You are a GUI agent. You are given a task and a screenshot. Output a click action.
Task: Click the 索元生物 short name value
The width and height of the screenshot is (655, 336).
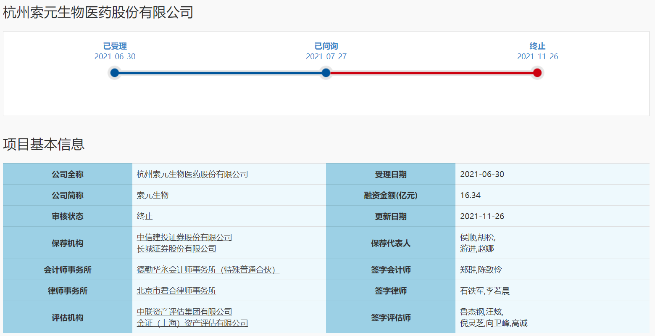click(x=153, y=195)
